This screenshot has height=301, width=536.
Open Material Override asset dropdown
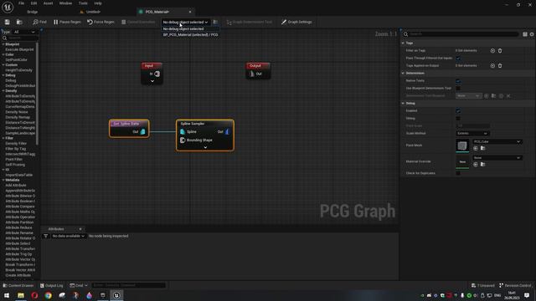tap(497, 158)
